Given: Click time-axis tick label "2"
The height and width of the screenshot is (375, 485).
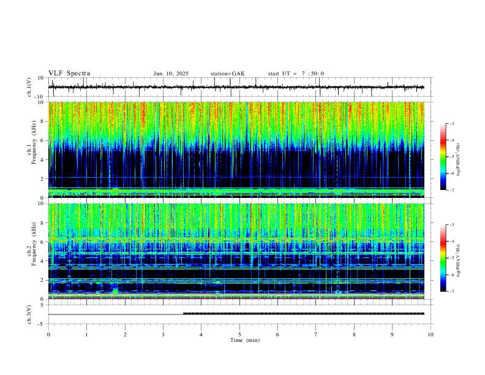Looking at the screenshot, I should click(125, 335).
